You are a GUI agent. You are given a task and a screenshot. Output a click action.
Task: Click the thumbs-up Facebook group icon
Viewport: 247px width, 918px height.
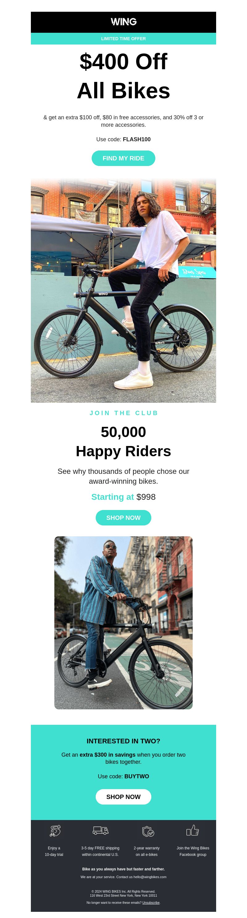193,830
